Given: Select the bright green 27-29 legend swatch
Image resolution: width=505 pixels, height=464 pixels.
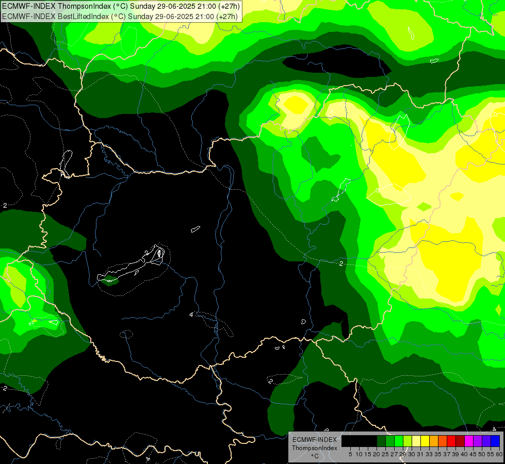Looking at the screenshot, I should [x=399, y=441].
